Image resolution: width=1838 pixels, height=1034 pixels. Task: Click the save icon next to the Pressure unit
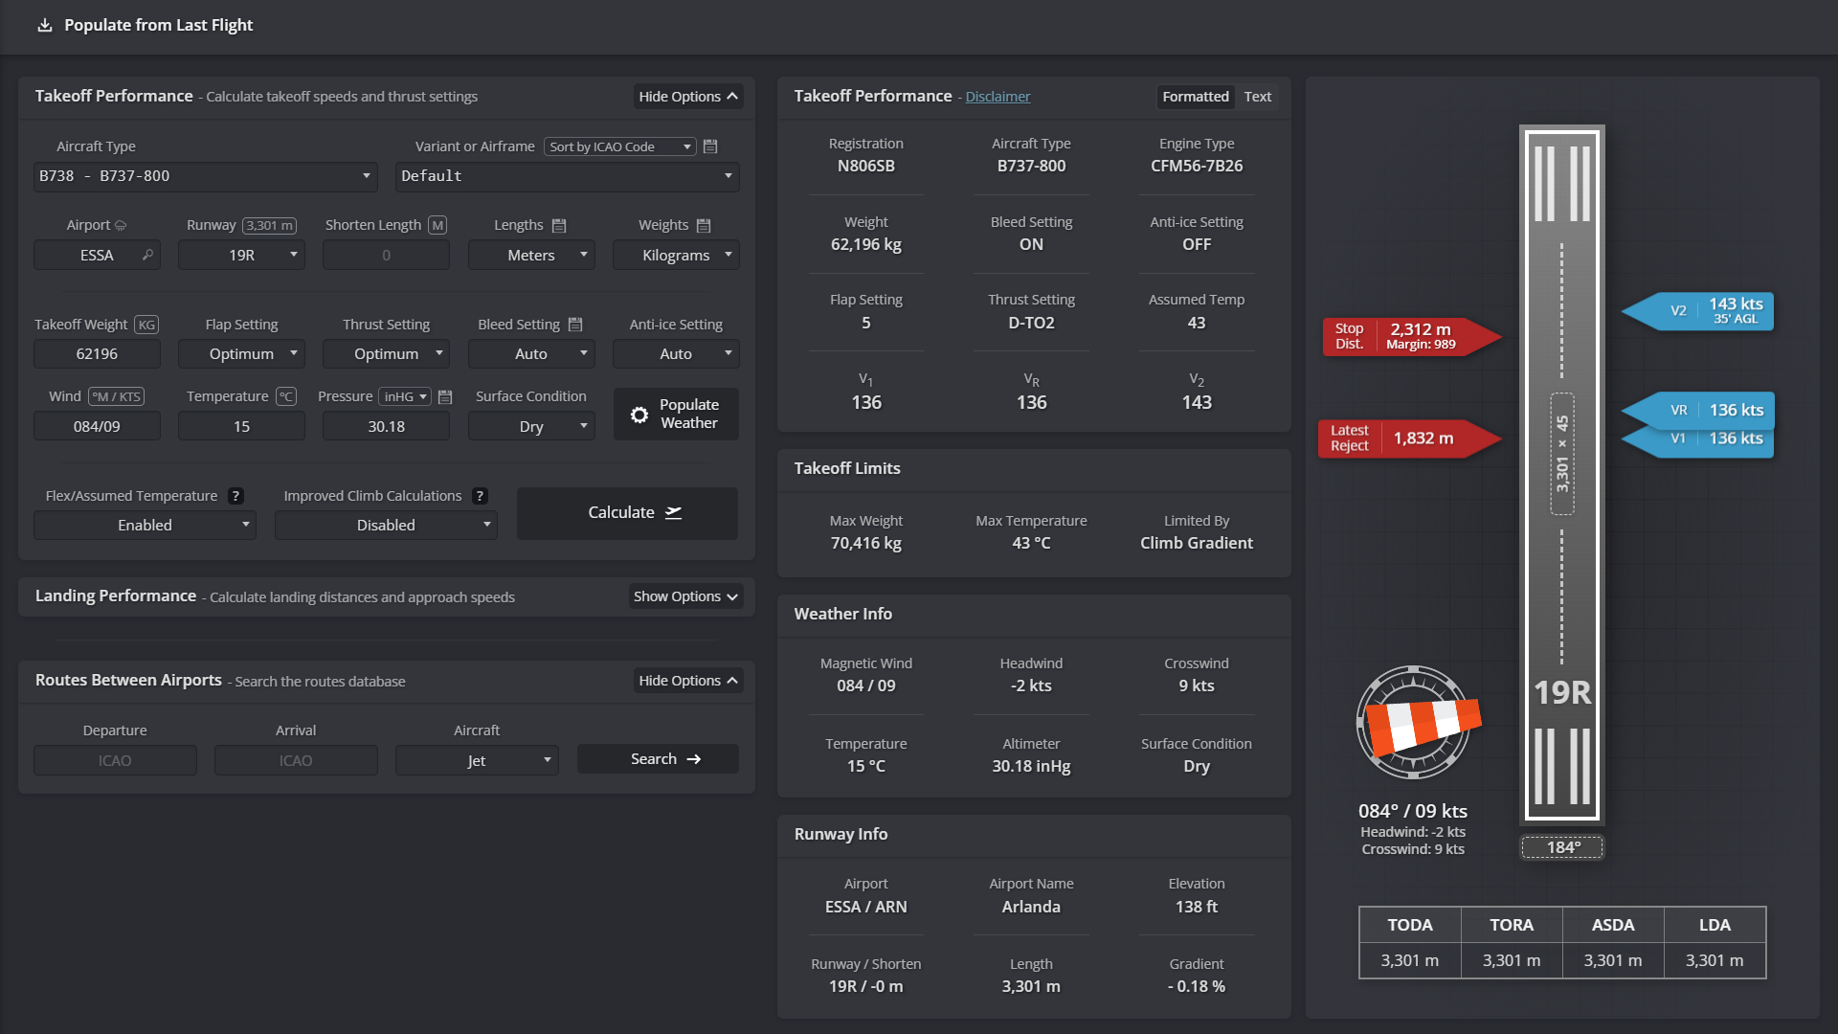pos(445,396)
